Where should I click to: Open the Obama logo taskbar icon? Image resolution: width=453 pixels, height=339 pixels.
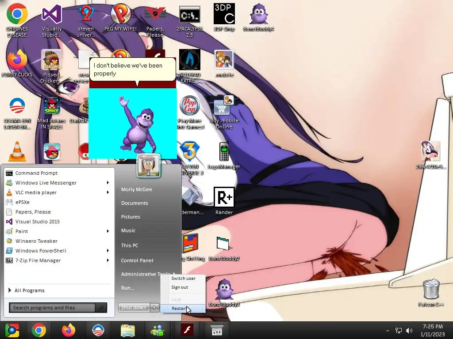(98, 330)
